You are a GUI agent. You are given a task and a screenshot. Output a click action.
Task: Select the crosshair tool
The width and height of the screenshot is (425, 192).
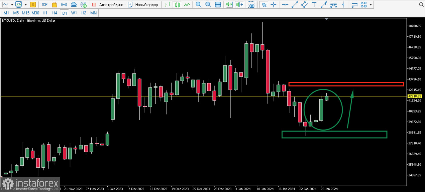274,5
